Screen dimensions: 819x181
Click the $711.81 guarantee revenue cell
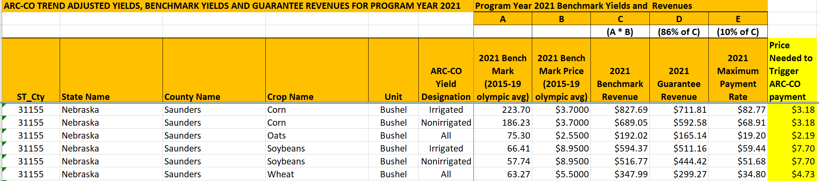pos(690,110)
